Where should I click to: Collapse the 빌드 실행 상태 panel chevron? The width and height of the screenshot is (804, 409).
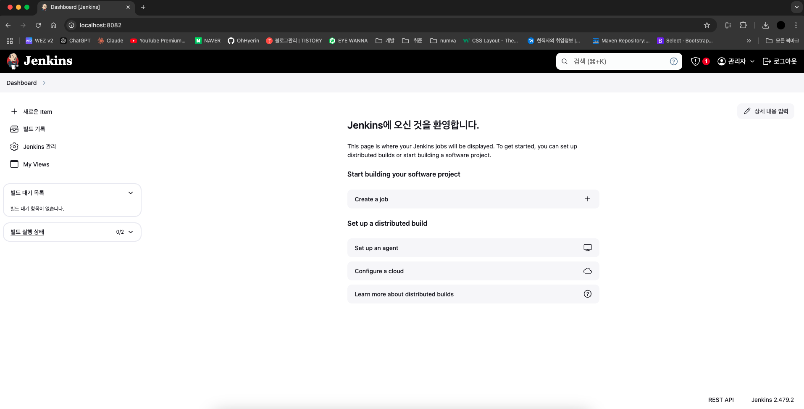[x=131, y=232]
